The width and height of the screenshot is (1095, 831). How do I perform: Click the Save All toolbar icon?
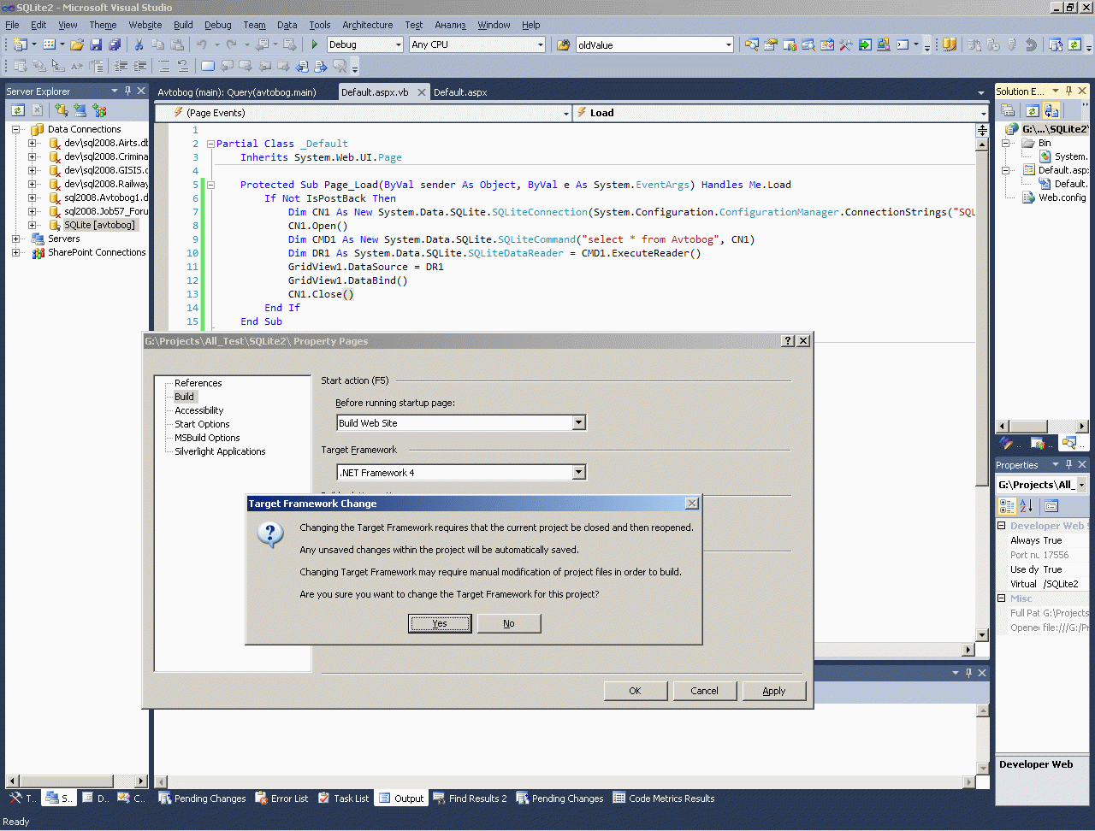115,44
